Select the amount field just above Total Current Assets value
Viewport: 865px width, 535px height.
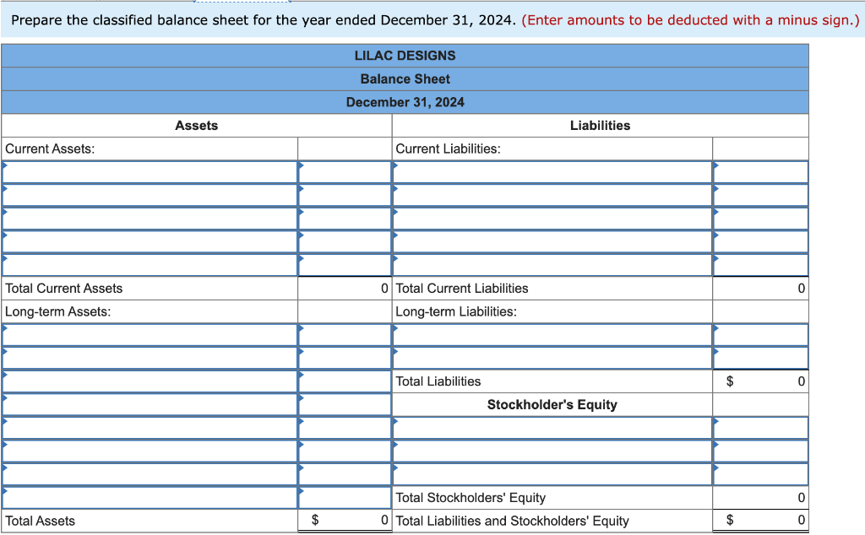coord(345,265)
